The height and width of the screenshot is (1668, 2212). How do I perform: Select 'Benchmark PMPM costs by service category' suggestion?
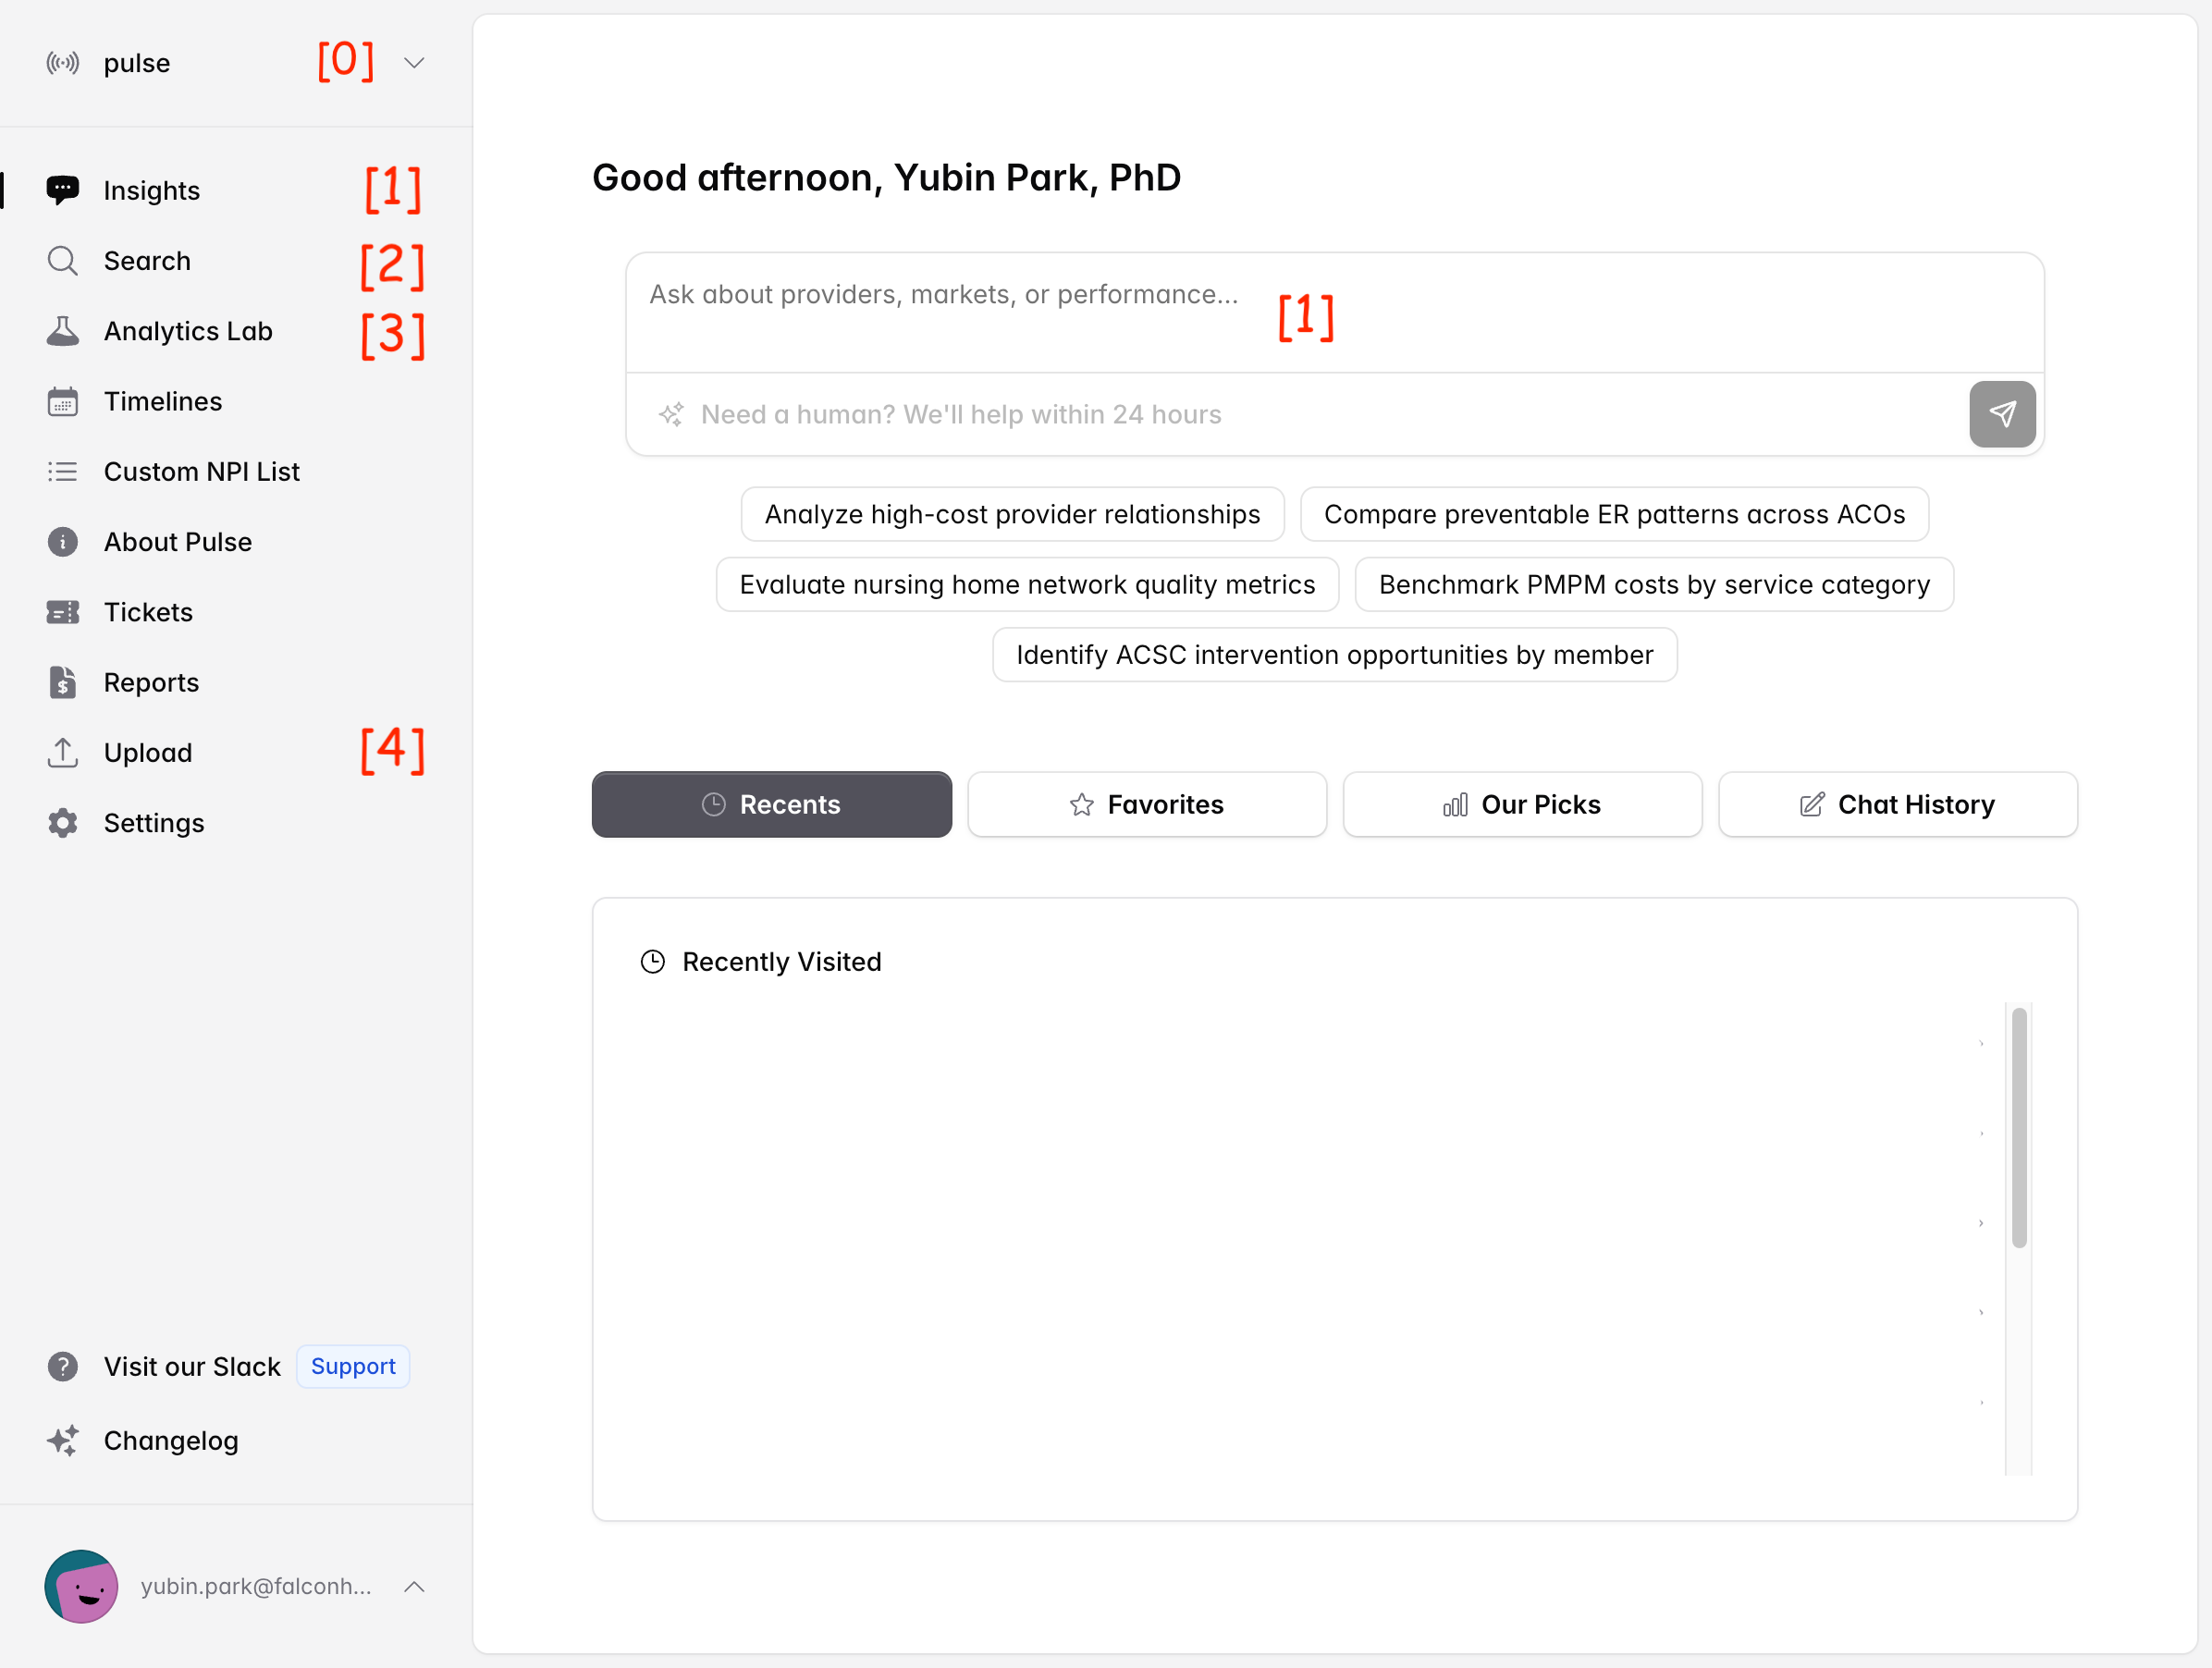click(1654, 584)
